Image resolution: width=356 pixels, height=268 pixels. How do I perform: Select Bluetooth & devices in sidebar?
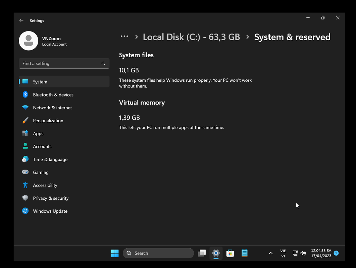coord(64,95)
